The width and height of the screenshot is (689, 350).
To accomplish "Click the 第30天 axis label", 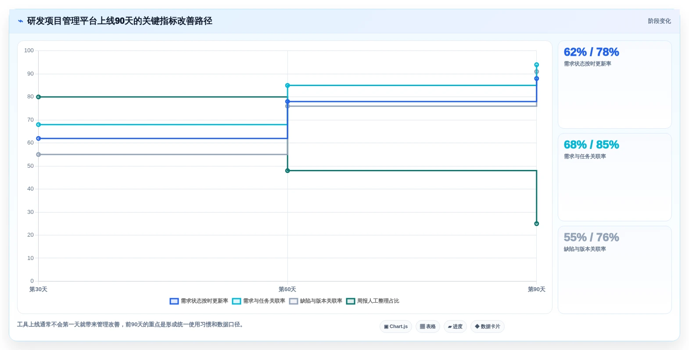I will [39, 289].
